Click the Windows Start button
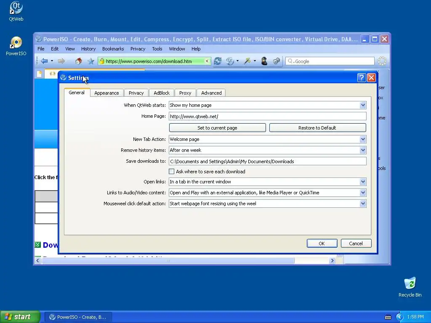Image resolution: width=431 pixels, height=323 pixels. 20,317
